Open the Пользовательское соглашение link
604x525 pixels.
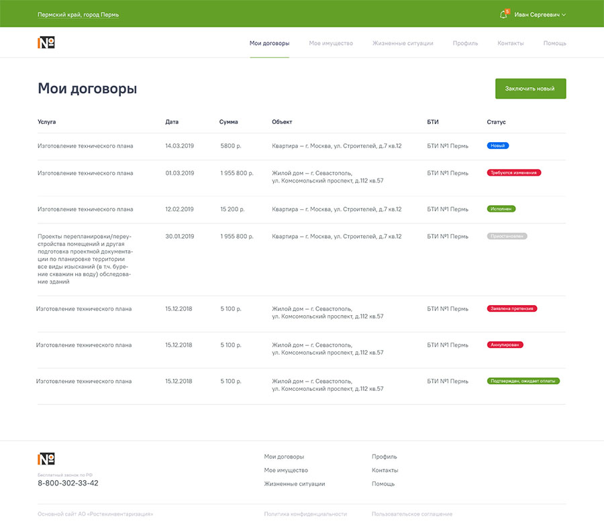pyautogui.click(x=412, y=514)
